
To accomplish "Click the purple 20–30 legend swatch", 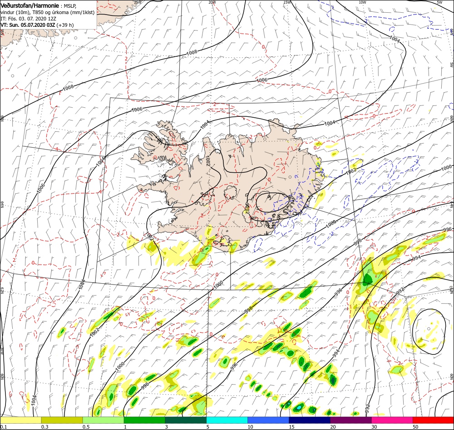I will tap(350, 420).
